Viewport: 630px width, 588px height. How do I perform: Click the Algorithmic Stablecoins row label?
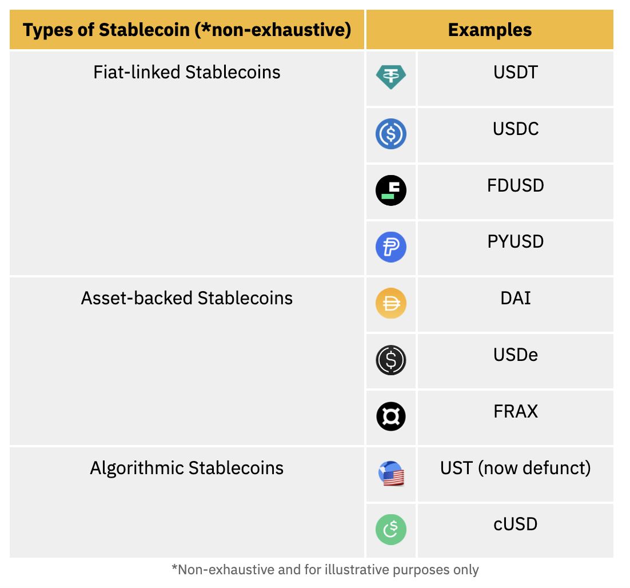point(187,468)
